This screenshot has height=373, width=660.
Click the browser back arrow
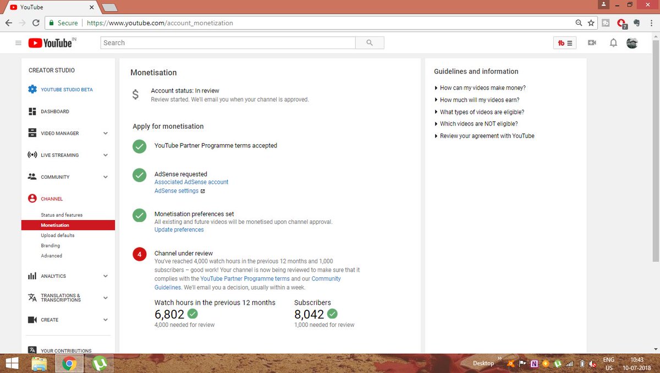[9, 23]
